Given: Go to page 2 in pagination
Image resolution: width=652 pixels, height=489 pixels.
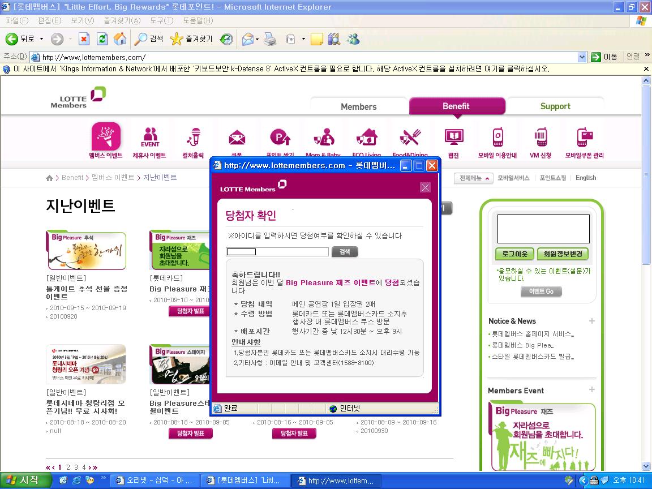Looking at the screenshot, I should coord(68,467).
